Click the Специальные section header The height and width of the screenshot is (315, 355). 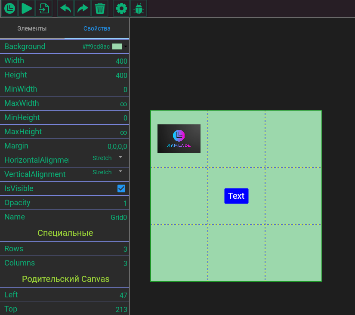point(65,233)
